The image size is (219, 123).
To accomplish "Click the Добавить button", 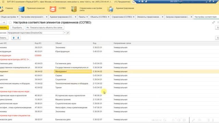I will 4,38.
